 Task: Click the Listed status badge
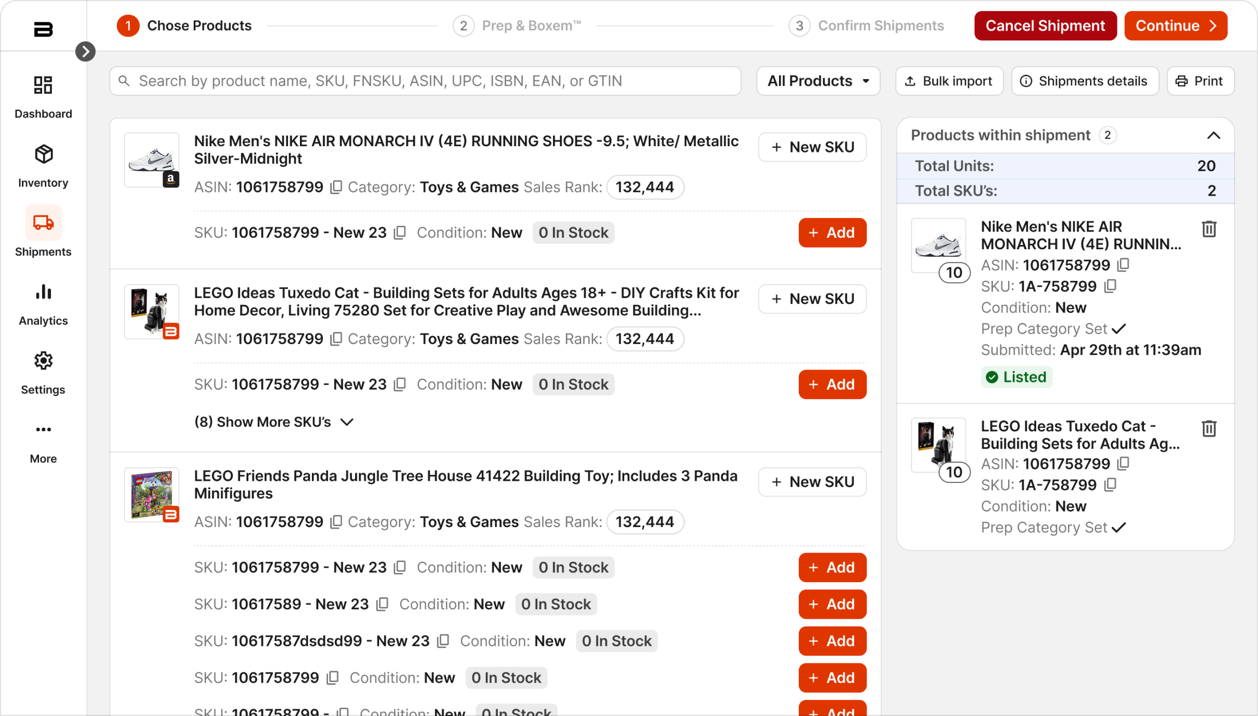tap(1016, 377)
